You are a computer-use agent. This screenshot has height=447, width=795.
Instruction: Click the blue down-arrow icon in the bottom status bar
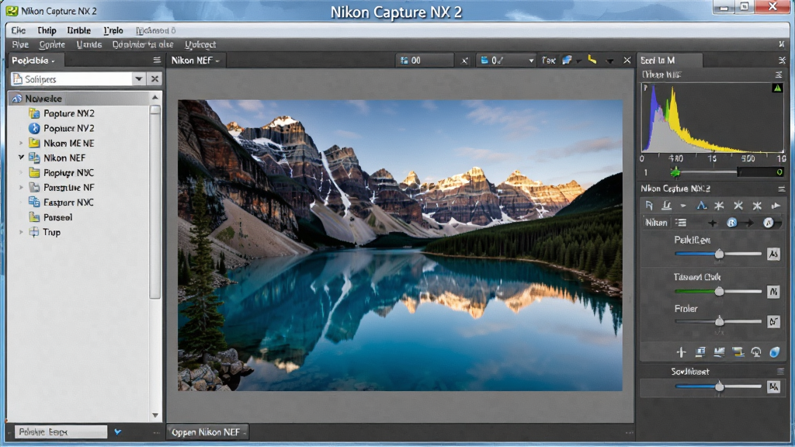tap(118, 431)
